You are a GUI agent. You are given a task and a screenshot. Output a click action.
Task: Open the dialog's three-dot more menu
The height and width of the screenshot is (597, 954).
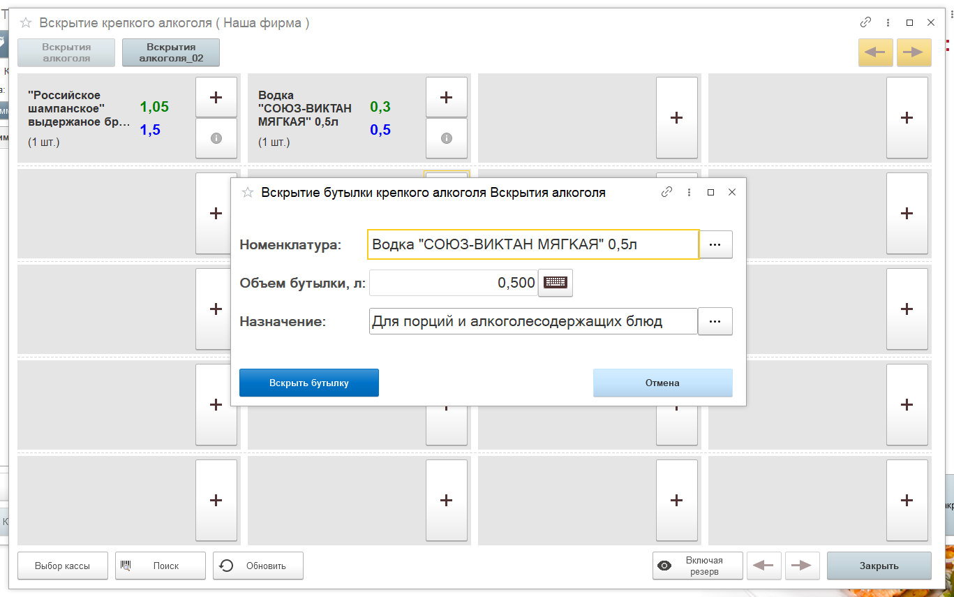[x=689, y=192]
